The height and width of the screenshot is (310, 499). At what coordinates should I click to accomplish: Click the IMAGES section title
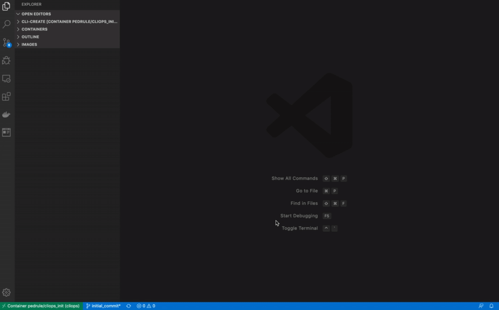point(29,44)
